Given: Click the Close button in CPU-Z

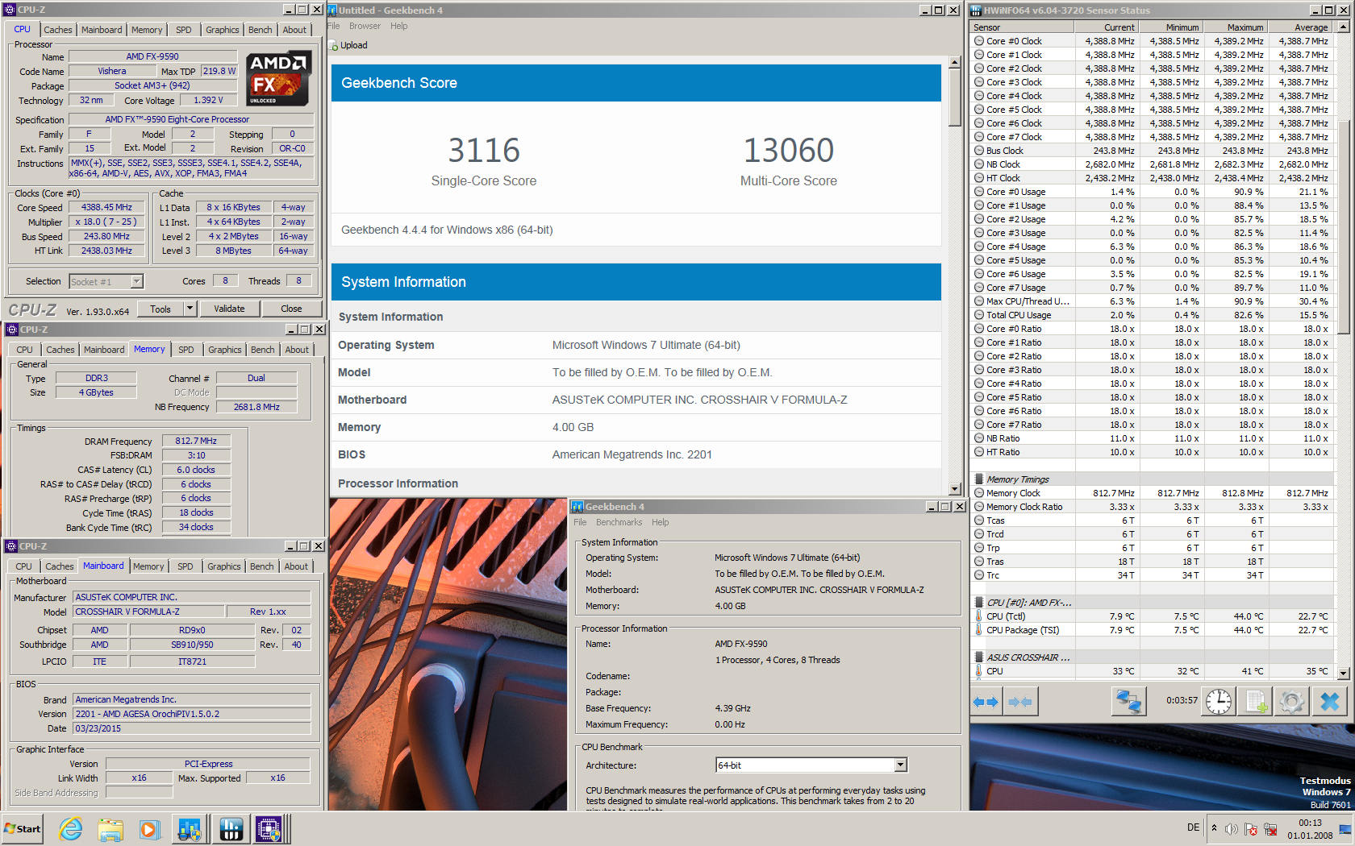Looking at the screenshot, I should [x=291, y=309].
